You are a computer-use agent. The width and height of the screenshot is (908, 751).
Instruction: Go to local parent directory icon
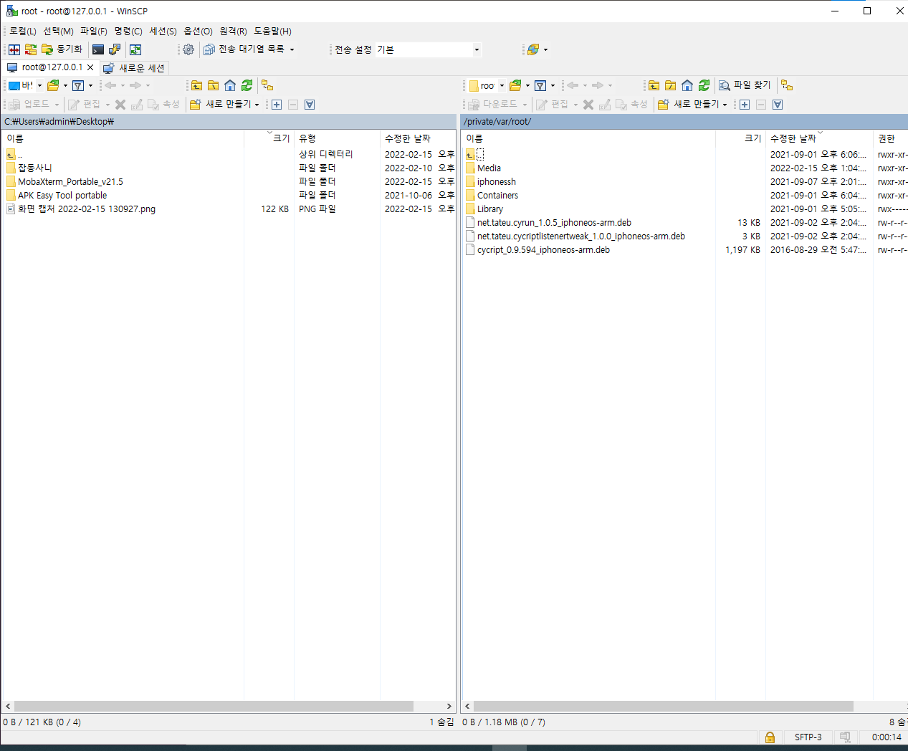pyautogui.click(x=196, y=85)
